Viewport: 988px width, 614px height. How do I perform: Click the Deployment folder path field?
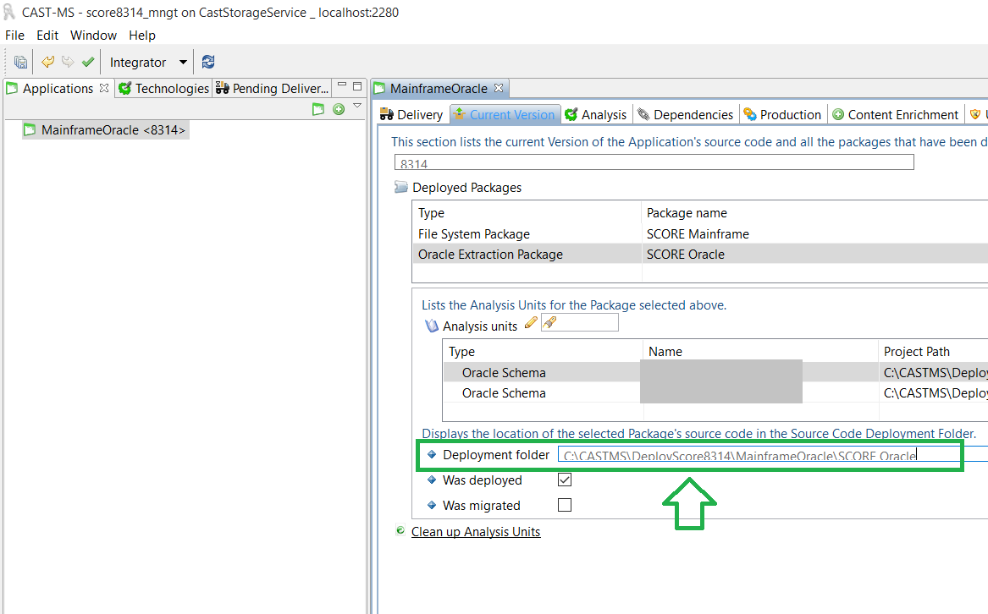pos(759,456)
